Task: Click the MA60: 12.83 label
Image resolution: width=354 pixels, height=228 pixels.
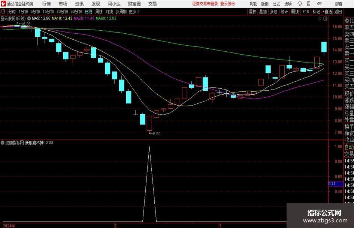Action: click(x=106, y=18)
